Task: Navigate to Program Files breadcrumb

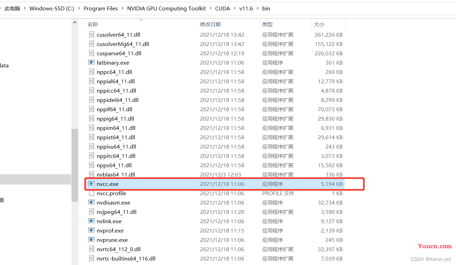Action: (x=101, y=9)
